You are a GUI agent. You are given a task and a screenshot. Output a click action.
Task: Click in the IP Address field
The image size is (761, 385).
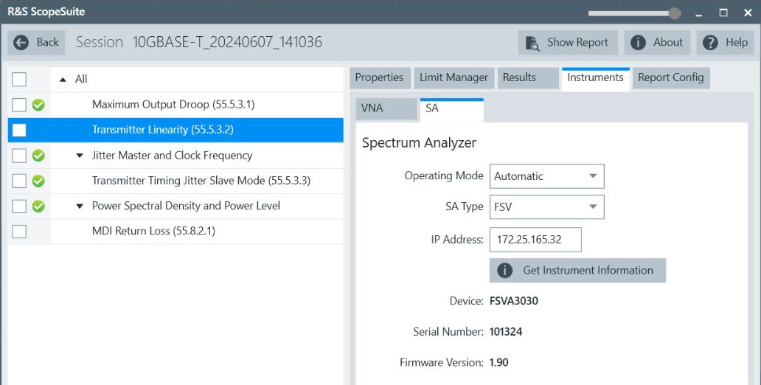pyautogui.click(x=535, y=240)
